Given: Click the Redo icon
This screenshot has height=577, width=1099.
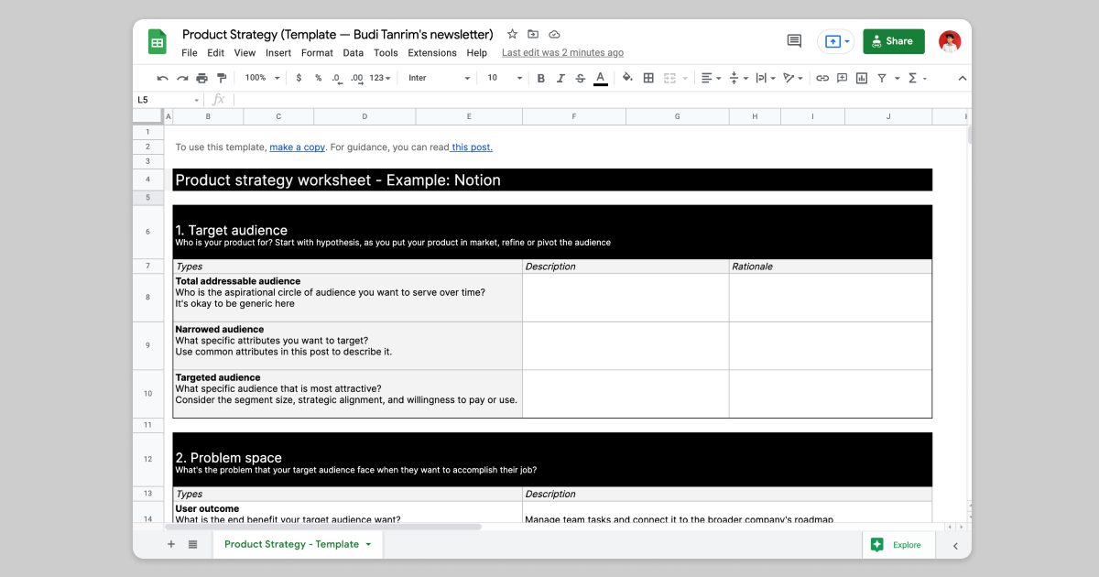Looking at the screenshot, I should (182, 79).
